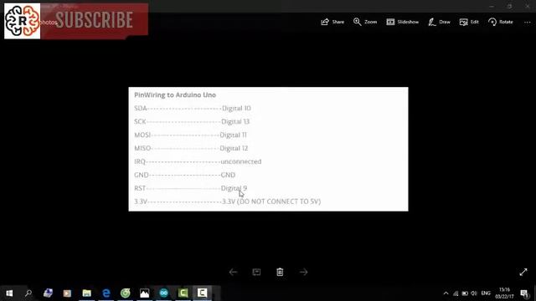Image resolution: width=536 pixels, height=301 pixels.
Task: Open the three-dots more options menu
Action: point(527,23)
